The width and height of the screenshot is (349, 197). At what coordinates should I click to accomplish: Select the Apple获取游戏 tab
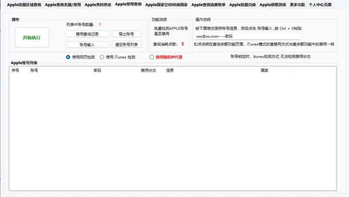[x=273, y=4]
